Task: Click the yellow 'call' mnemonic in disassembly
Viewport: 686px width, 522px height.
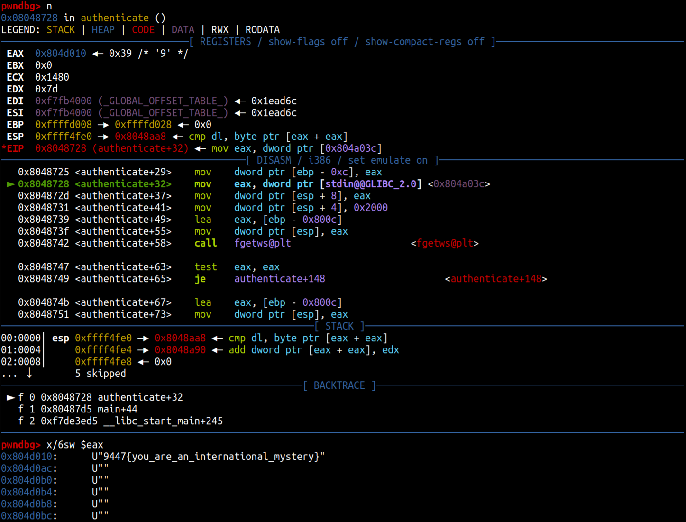Action: (x=205, y=243)
